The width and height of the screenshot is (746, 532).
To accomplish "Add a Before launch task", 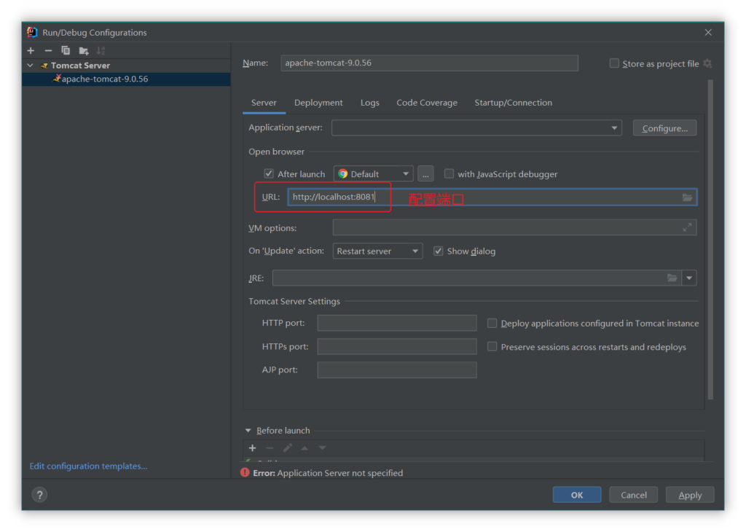I will pyautogui.click(x=252, y=447).
